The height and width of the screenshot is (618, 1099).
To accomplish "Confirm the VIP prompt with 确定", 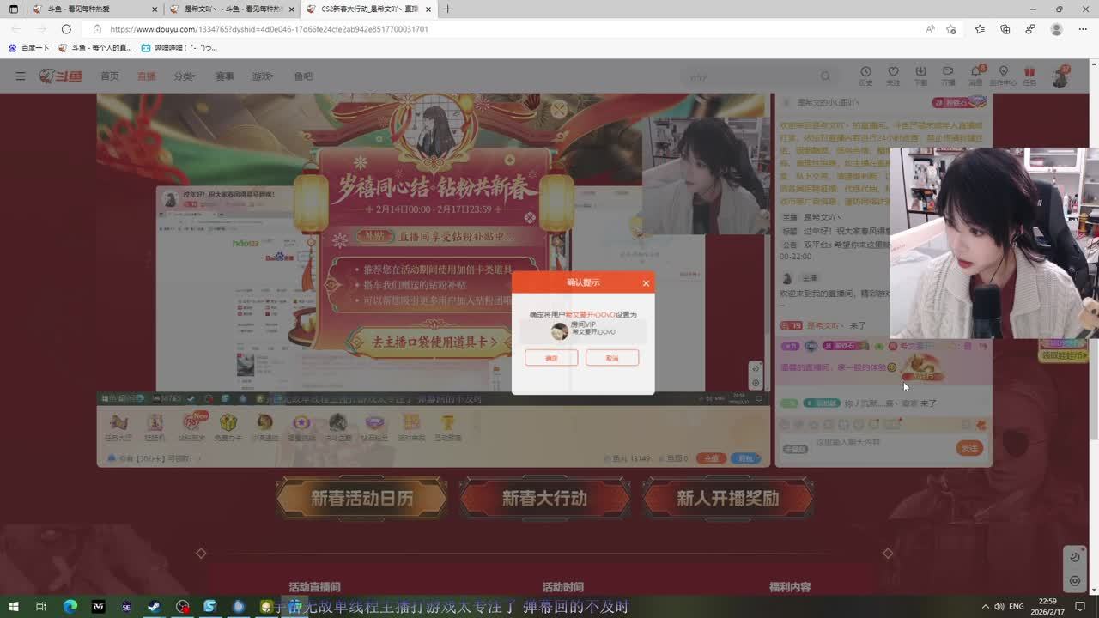I will click(551, 358).
